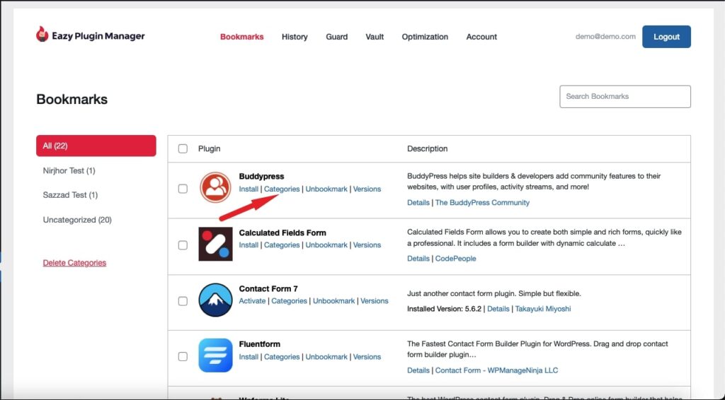Open Details link for Fluentform
The height and width of the screenshot is (400, 725).
(x=418, y=370)
